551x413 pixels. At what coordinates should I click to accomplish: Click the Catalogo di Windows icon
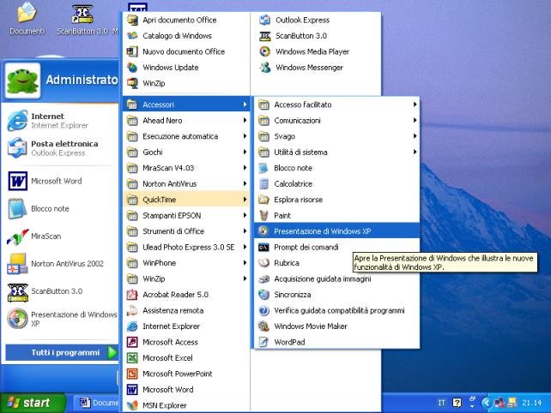pyautogui.click(x=132, y=36)
